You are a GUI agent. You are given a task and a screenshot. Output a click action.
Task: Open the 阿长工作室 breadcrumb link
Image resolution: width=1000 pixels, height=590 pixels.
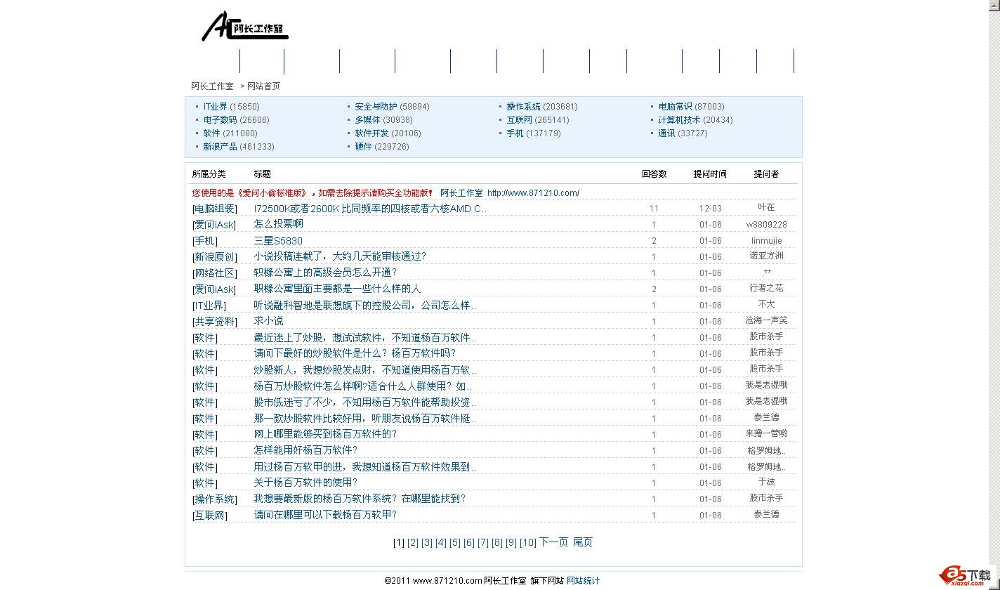pyautogui.click(x=212, y=86)
